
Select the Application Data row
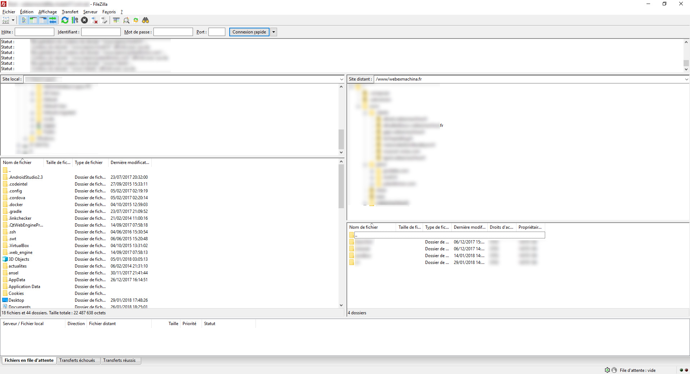point(75,287)
